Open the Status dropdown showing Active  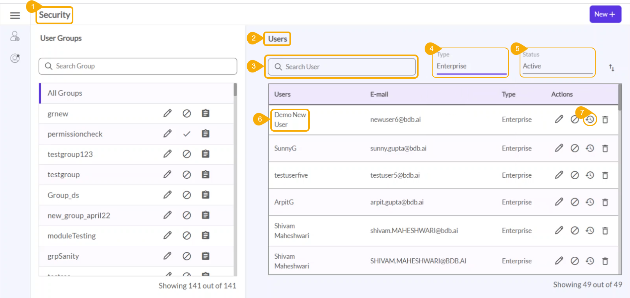point(557,66)
